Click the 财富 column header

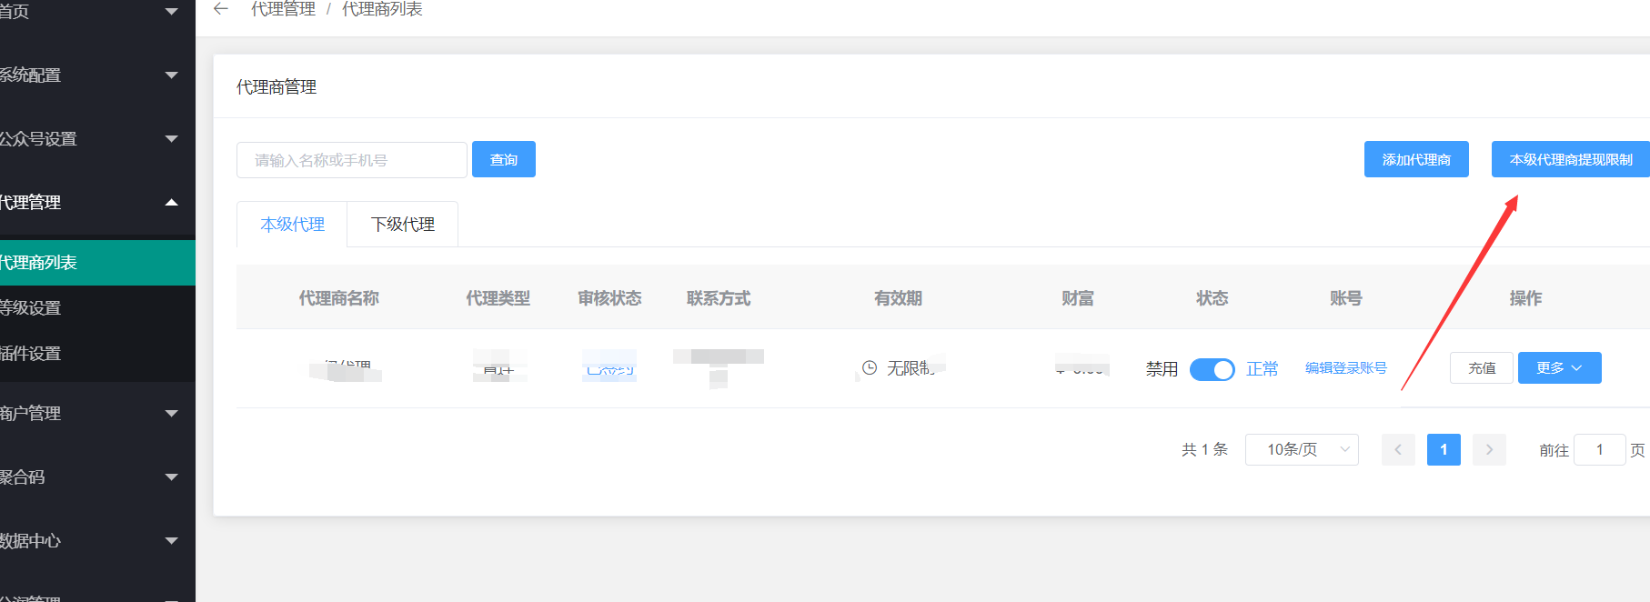(1078, 298)
